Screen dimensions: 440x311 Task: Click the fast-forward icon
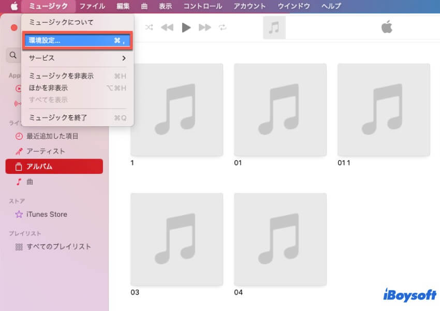coord(204,27)
